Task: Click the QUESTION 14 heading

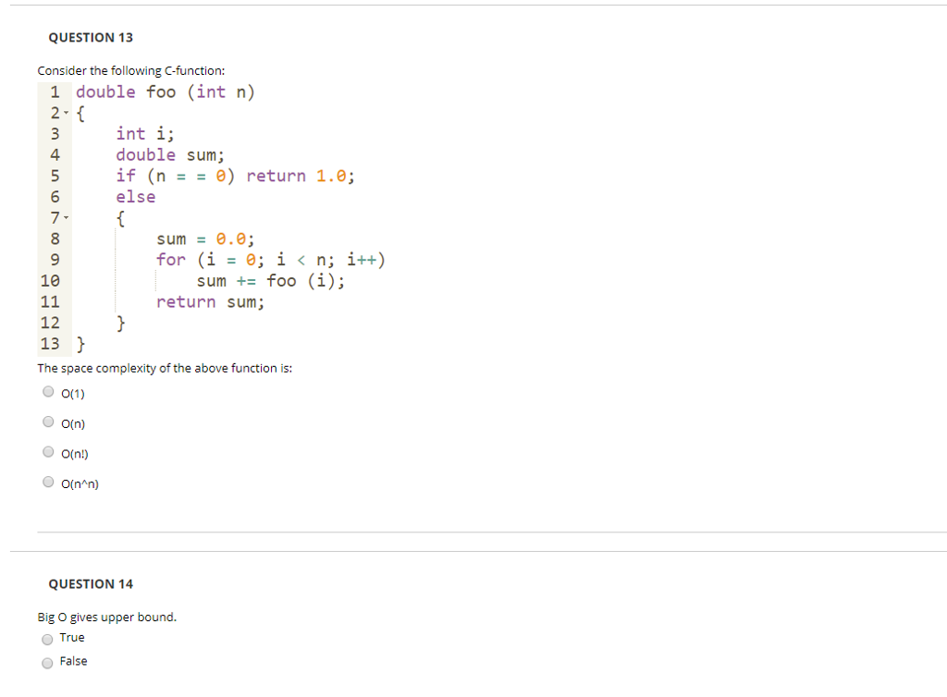Action: [91, 583]
